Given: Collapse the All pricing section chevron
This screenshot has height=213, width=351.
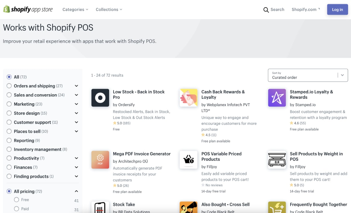Looking at the screenshot, I should pos(76,191).
